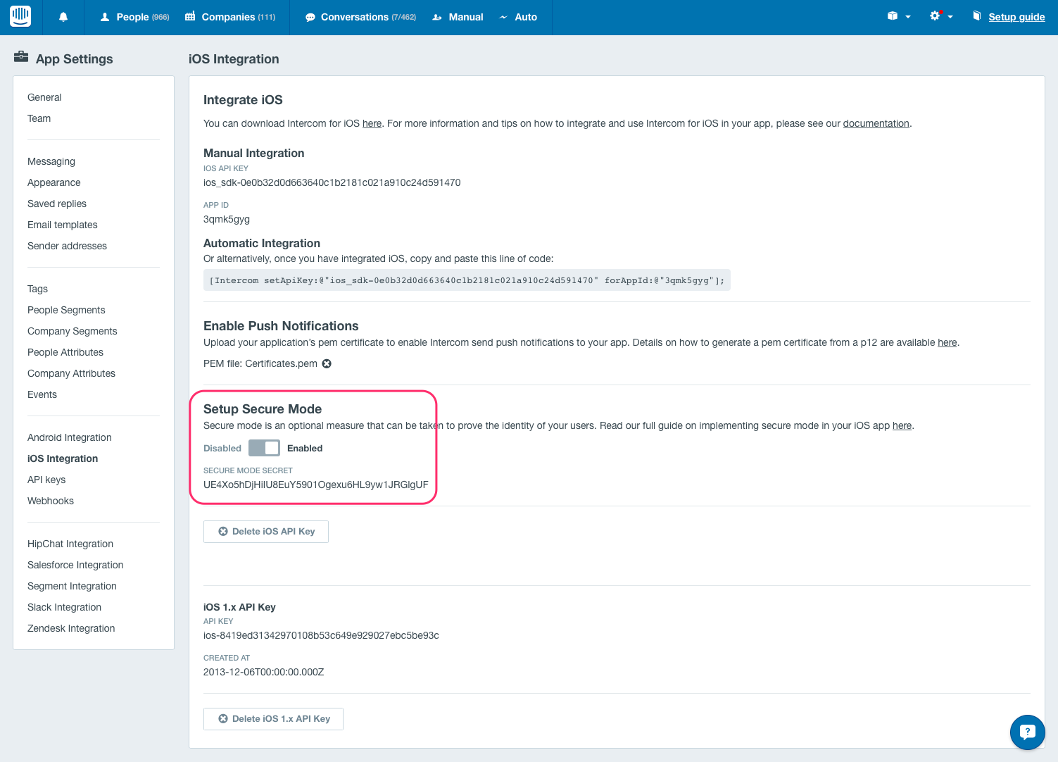1058x762 pixels.
Task: Open Slack Integration settings
Action: 64,607
